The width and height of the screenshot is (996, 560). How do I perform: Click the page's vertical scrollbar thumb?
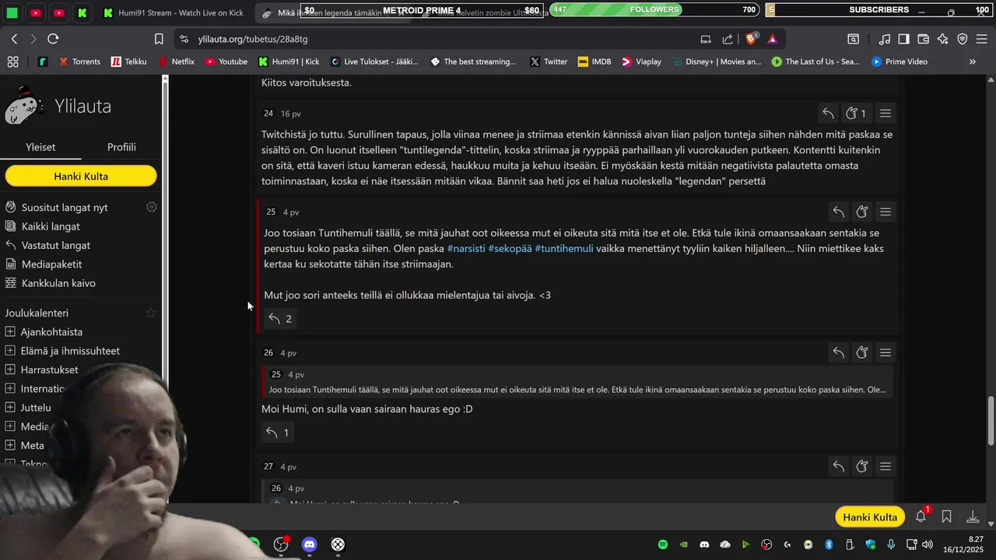tap(991, 420)
